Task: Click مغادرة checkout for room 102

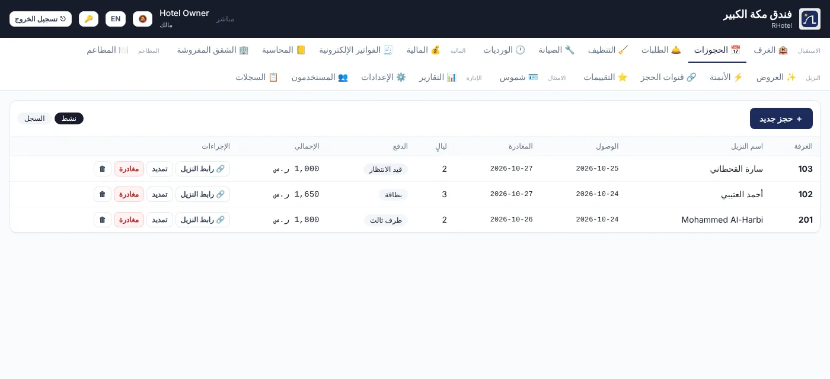Action: (x=129, y=194)
